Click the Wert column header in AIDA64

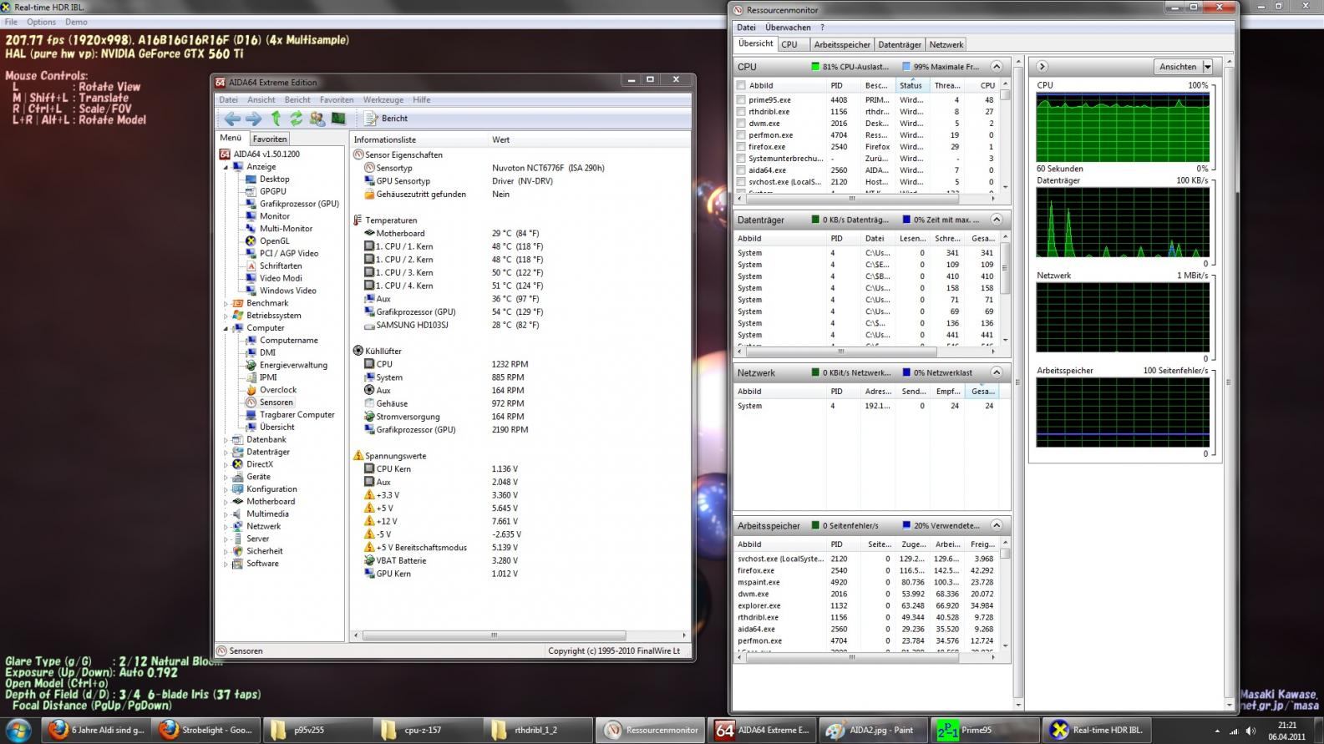(x=501, y=139)
